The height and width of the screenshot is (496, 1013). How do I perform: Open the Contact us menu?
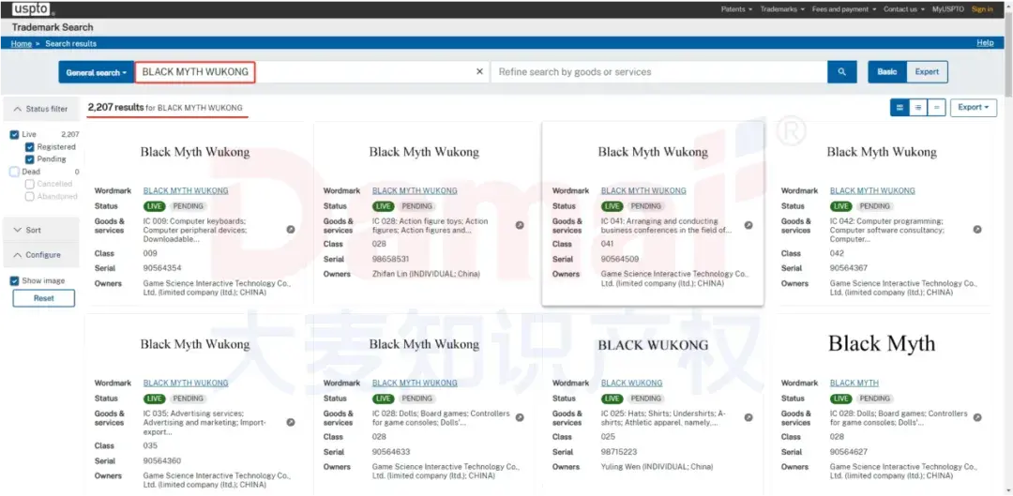[x=904, y=9]
